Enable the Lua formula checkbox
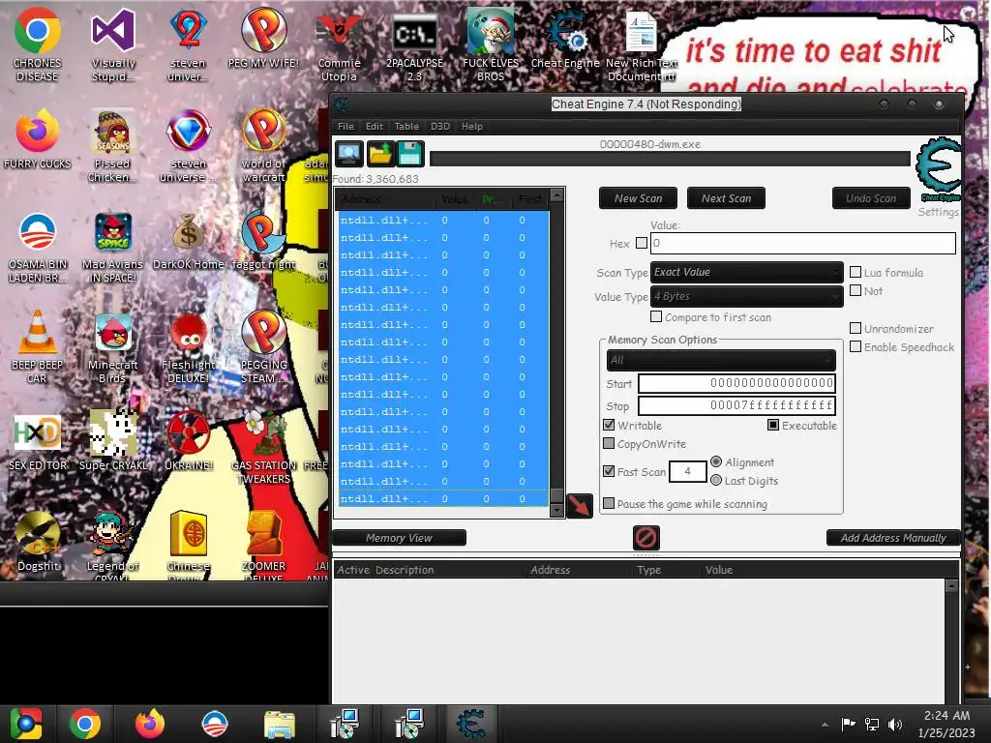Viewport: 991px width, 743px height. (x=856, y=272)
